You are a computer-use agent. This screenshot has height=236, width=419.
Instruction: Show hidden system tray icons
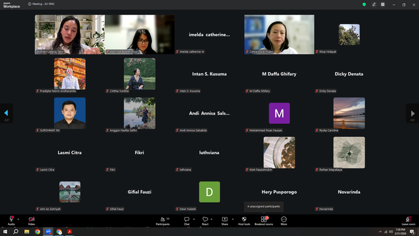[380, 231]
